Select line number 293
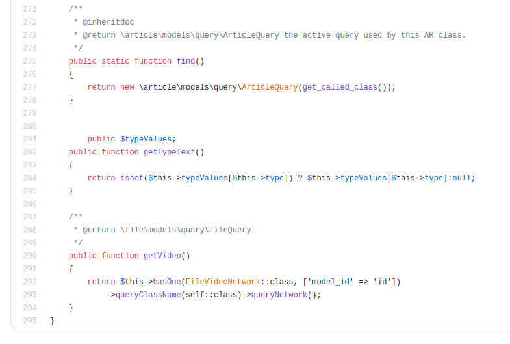The image size is (510, 344). (30, 295)
